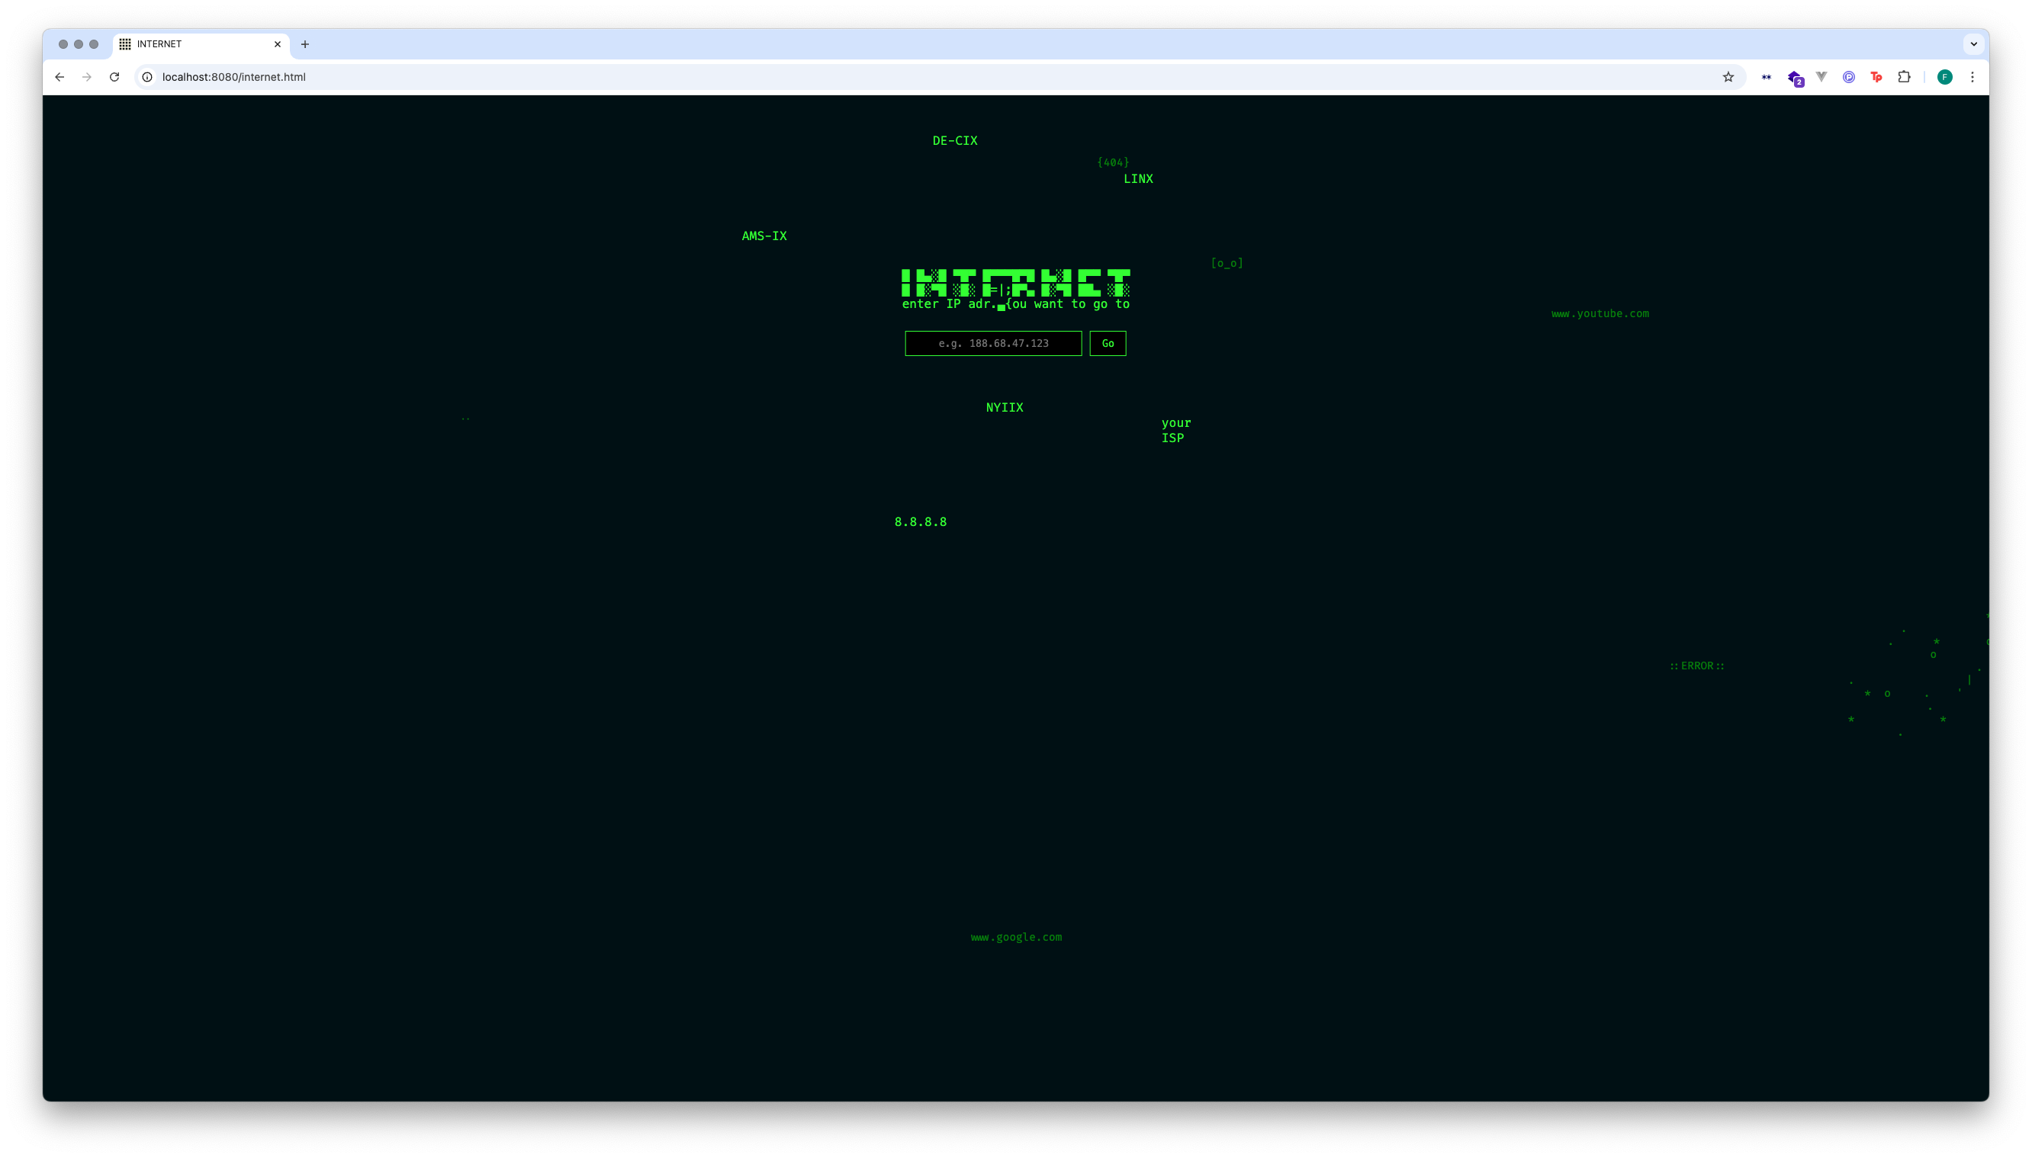This screenshot has height=1158, width=2032.
Task: Open the three-dot Chrome menu
Action: click(x=1973, y=76)
